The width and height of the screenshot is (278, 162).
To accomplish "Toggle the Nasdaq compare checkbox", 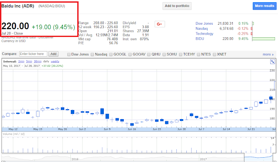I will pyautogui.click(x=93, y=55).
